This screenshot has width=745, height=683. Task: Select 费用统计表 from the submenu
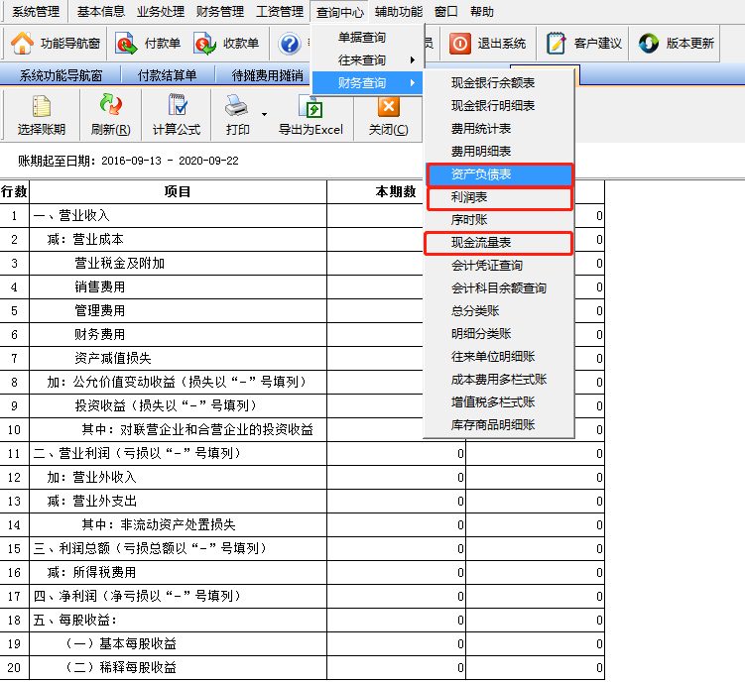tap(499, 128)
